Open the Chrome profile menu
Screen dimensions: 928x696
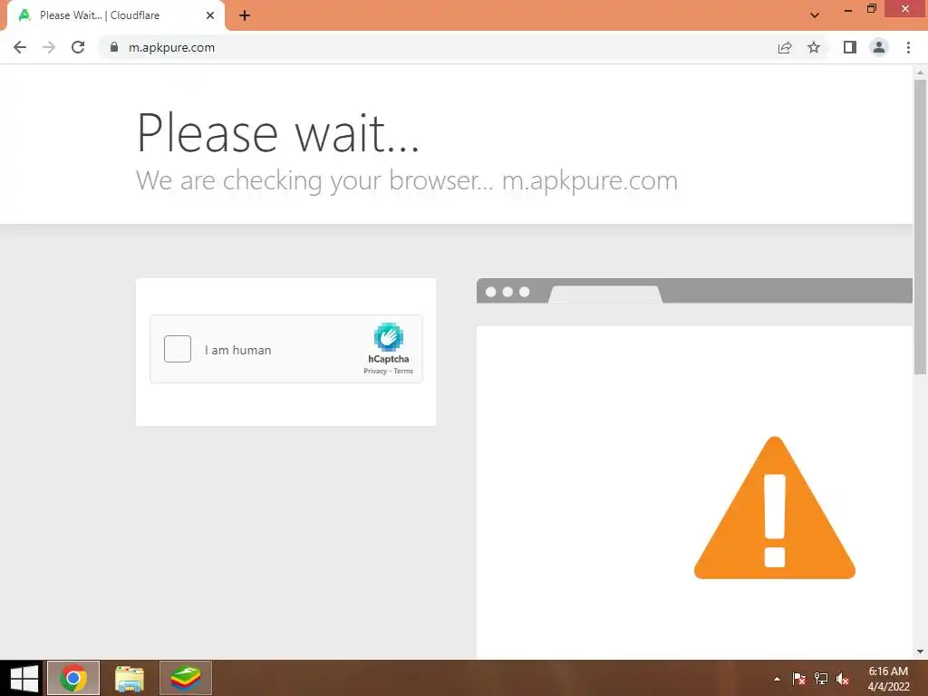pyautogui.click(x=879, y=47)
